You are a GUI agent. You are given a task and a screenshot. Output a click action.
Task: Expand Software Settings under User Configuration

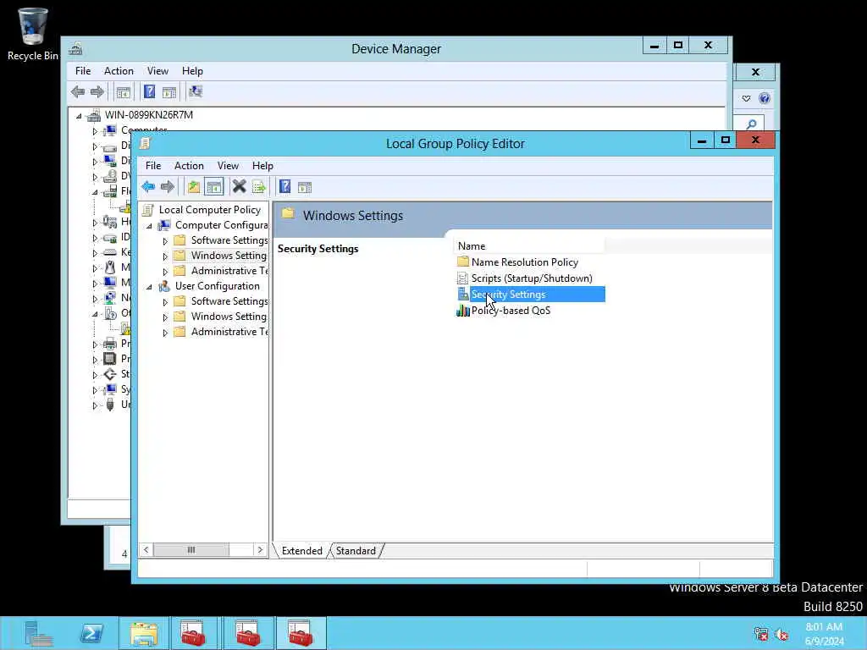165,302
